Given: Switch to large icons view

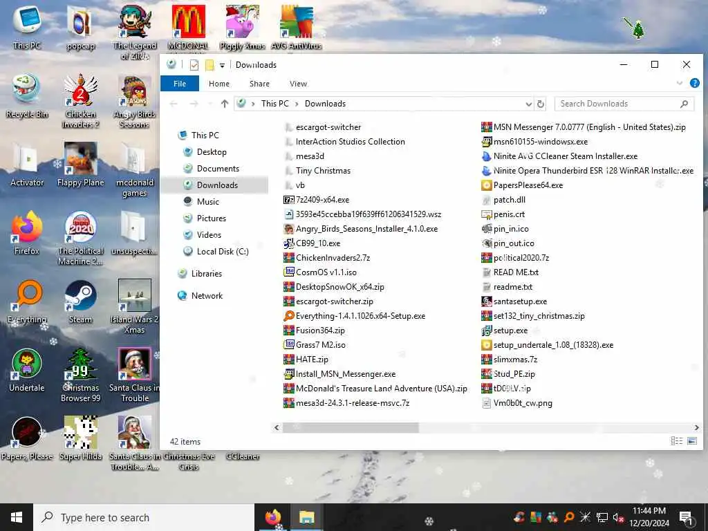Looking at the screenshot, I should pyautogui.click(x=692, y=440).
